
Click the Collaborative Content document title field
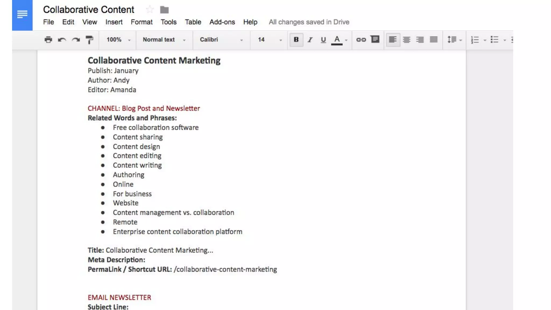[x=89, y=10]
